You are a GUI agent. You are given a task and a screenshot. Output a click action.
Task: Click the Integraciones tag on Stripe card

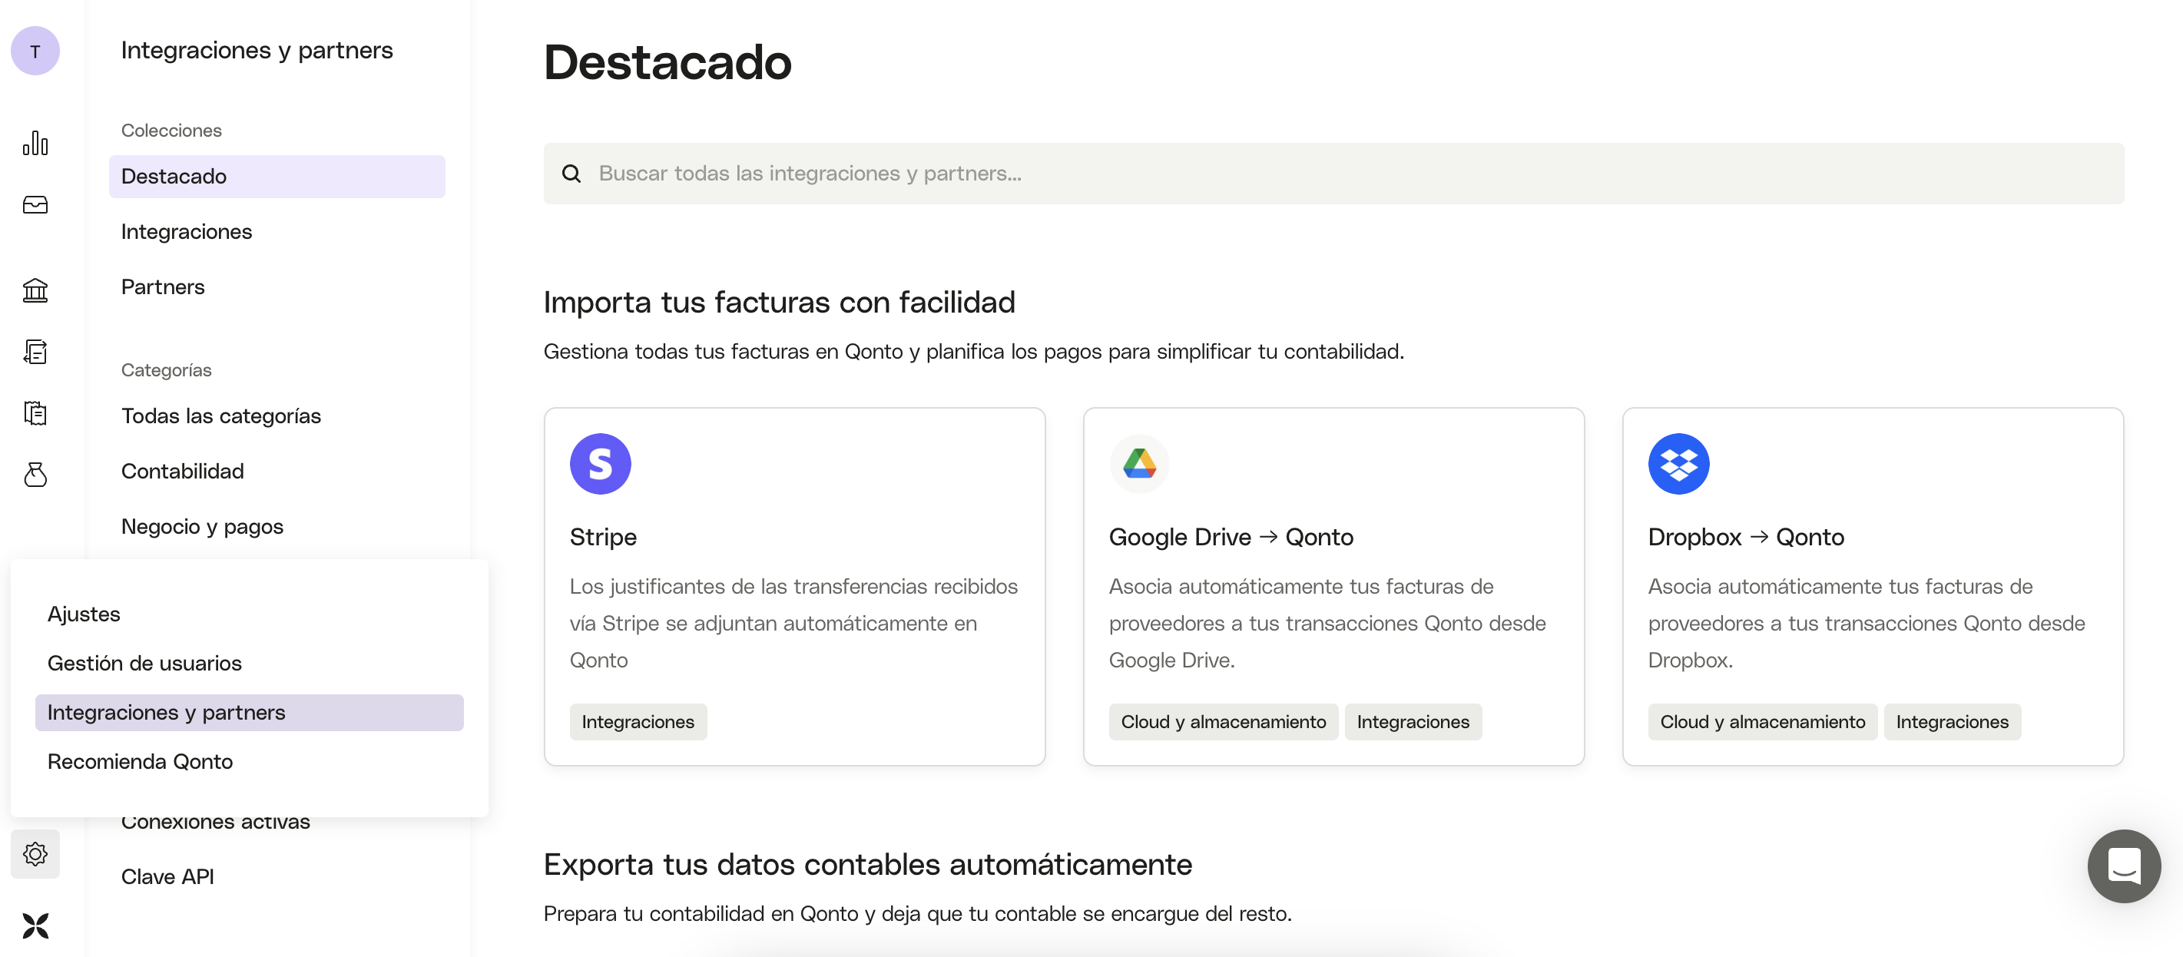[x=638, y=722]
